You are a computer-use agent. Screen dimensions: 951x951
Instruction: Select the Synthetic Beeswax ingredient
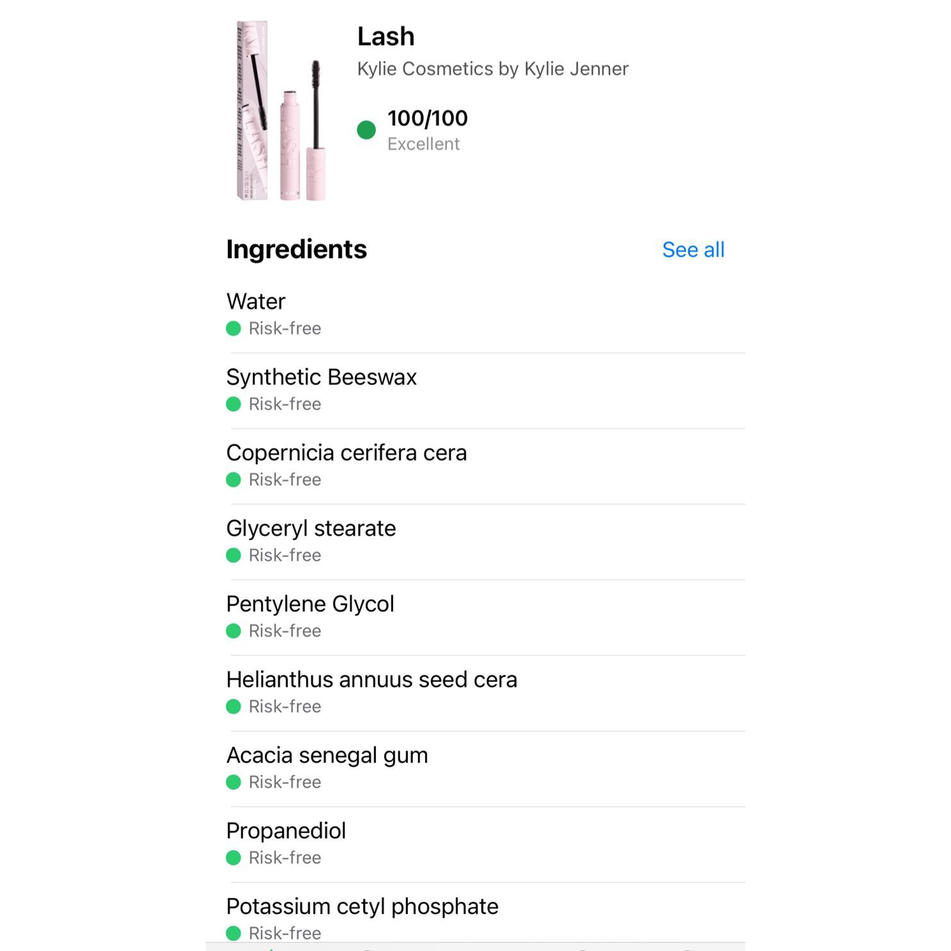pos(475,391)
